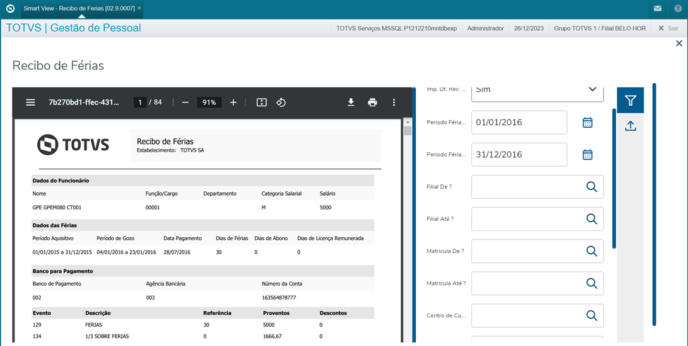The width and height of the screenshot is (688, 346).
Task: Click the 1/3 SOBRE FERIAS row description
Action: click(x=107, y=337)
